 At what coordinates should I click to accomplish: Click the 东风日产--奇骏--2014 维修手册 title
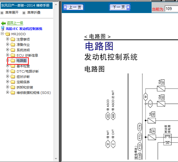pos(25,5)
